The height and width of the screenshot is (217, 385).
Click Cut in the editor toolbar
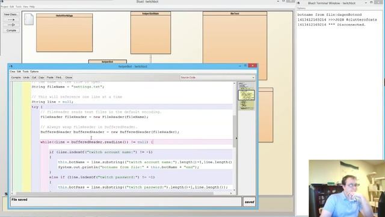[34, 78]
